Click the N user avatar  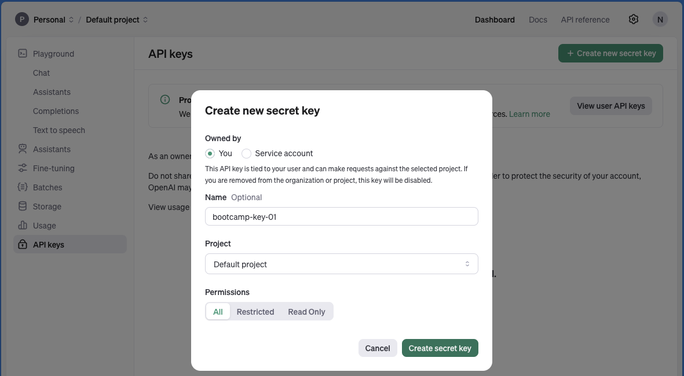660,20
